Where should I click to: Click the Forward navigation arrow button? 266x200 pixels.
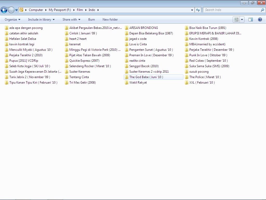(x=11, y=10)
